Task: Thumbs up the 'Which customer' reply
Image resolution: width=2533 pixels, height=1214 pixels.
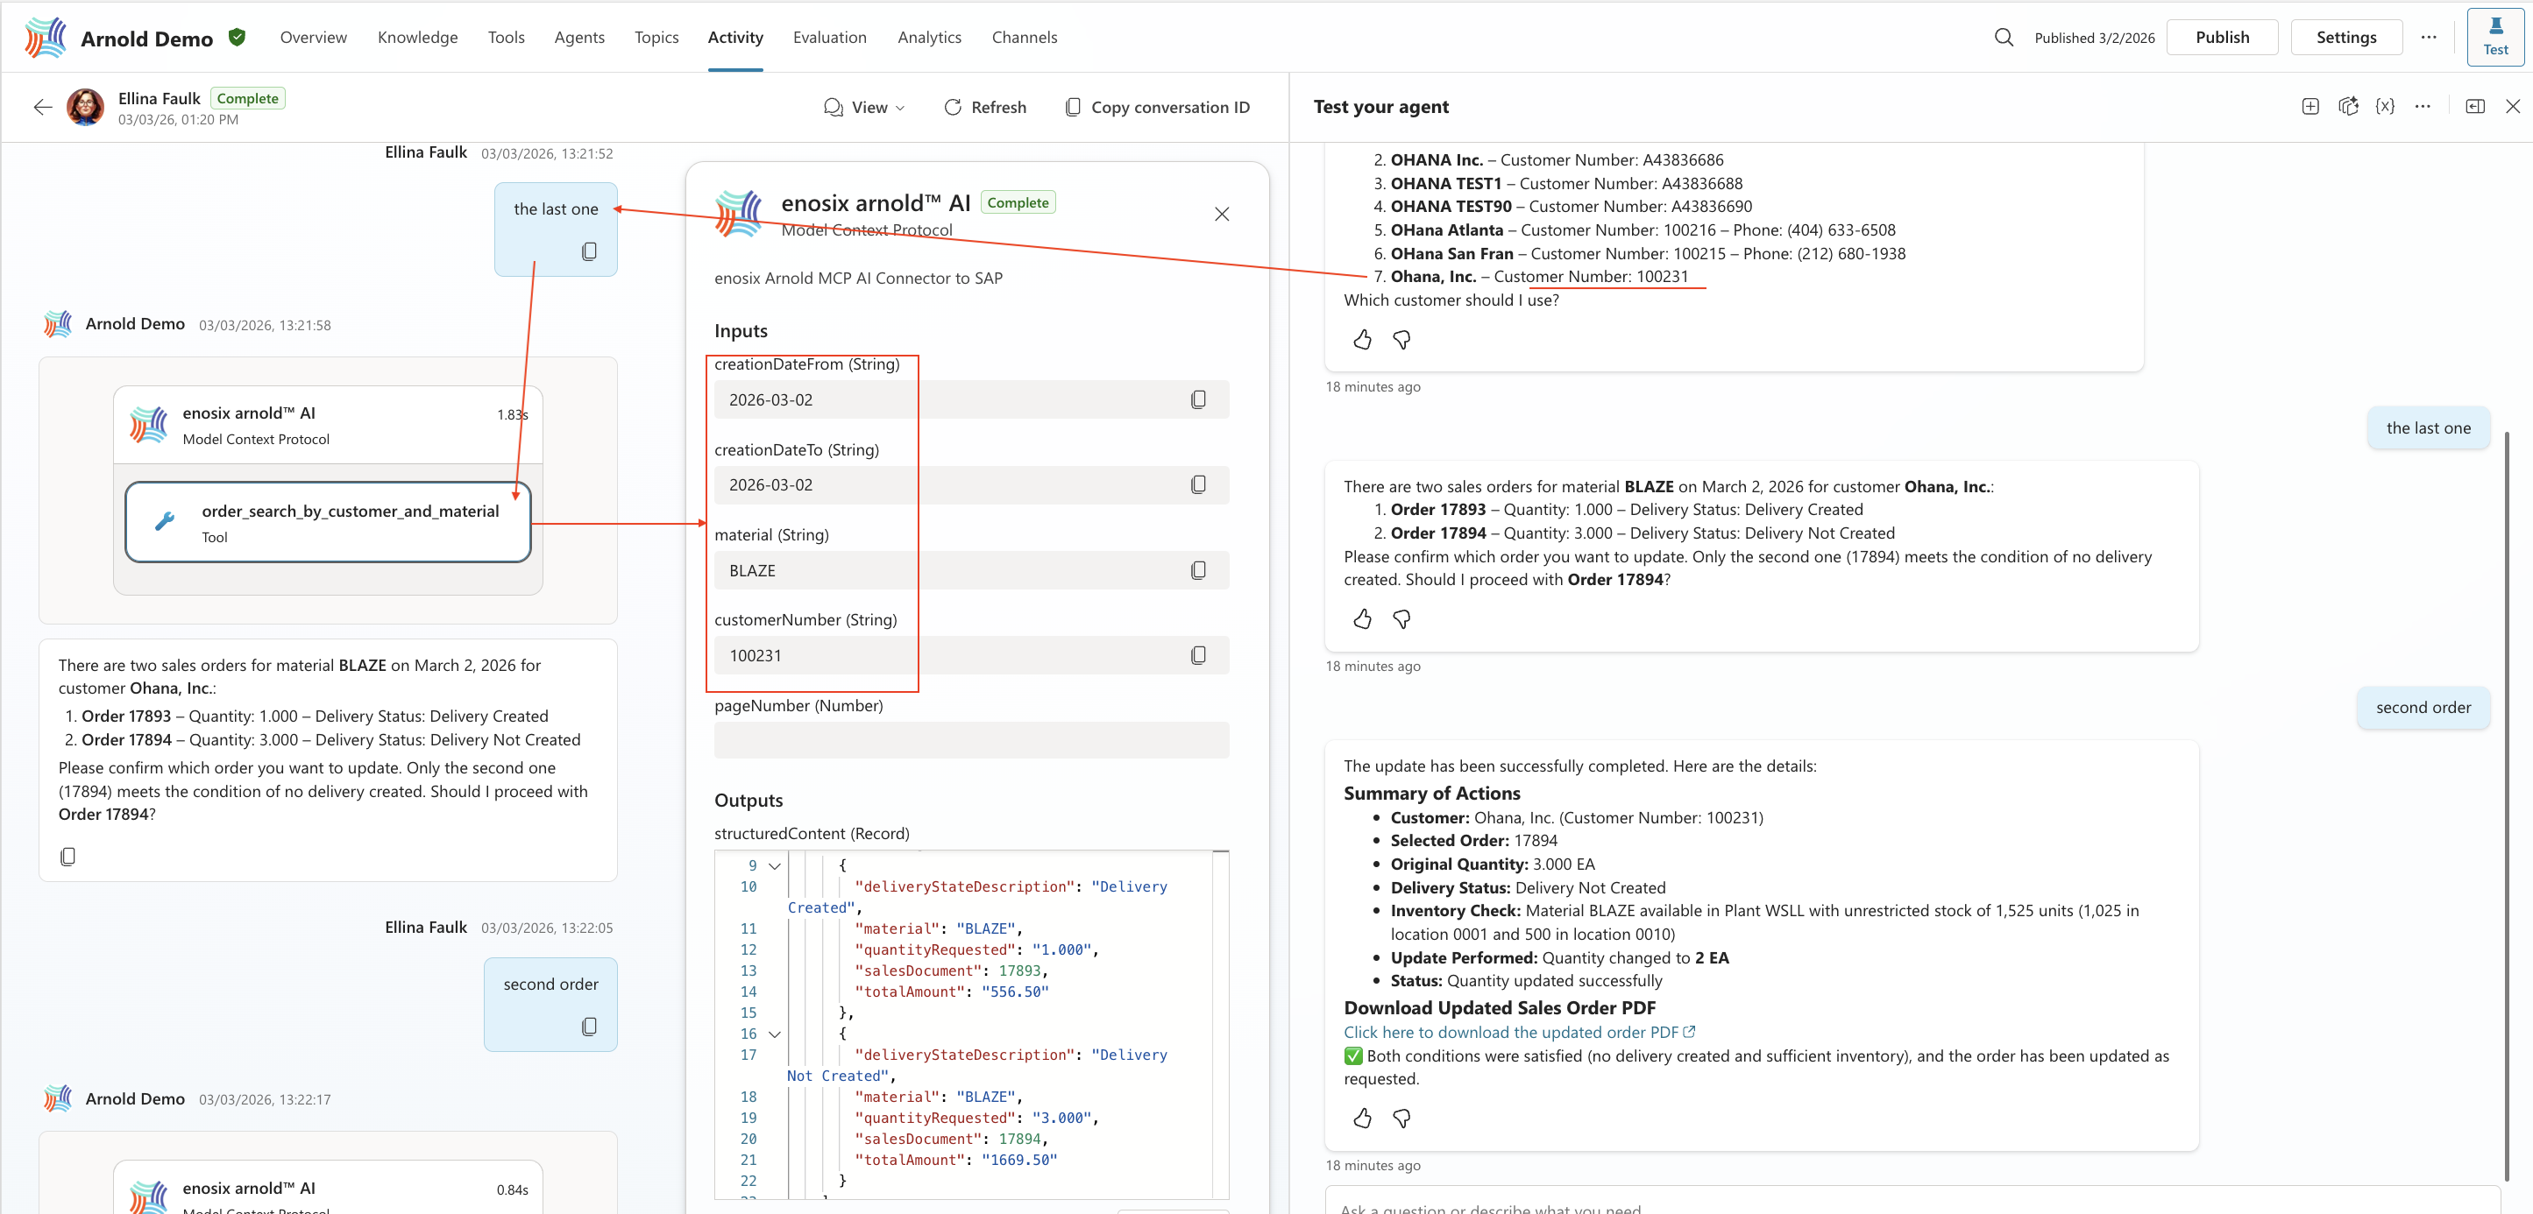Action: pyautogui.click(x=1362, y=339)
